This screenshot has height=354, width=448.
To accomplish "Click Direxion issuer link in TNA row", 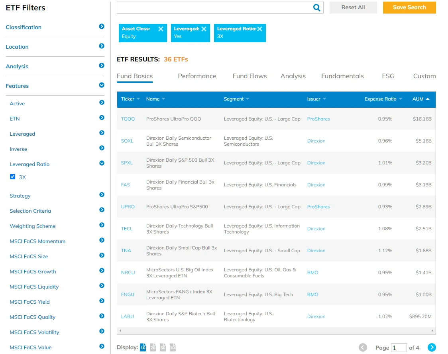I will pyautogui.click(x=316, y=251).
